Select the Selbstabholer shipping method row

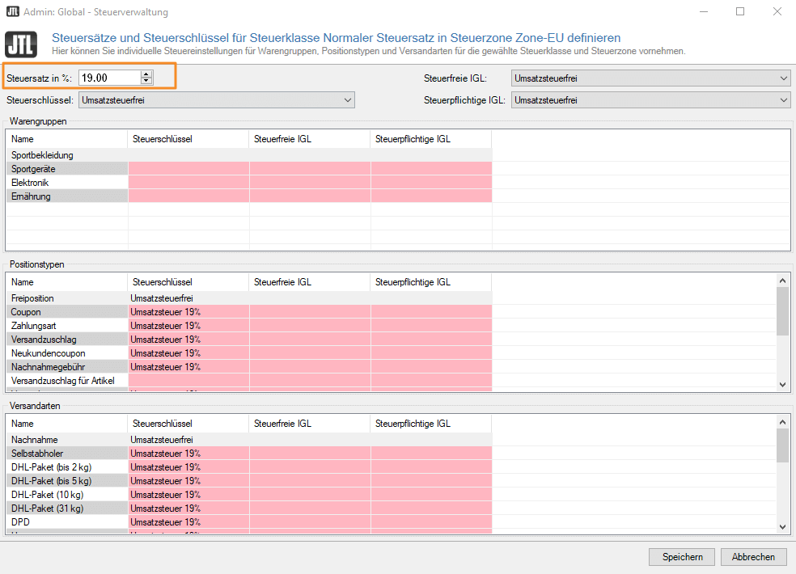tap(249, 454)
